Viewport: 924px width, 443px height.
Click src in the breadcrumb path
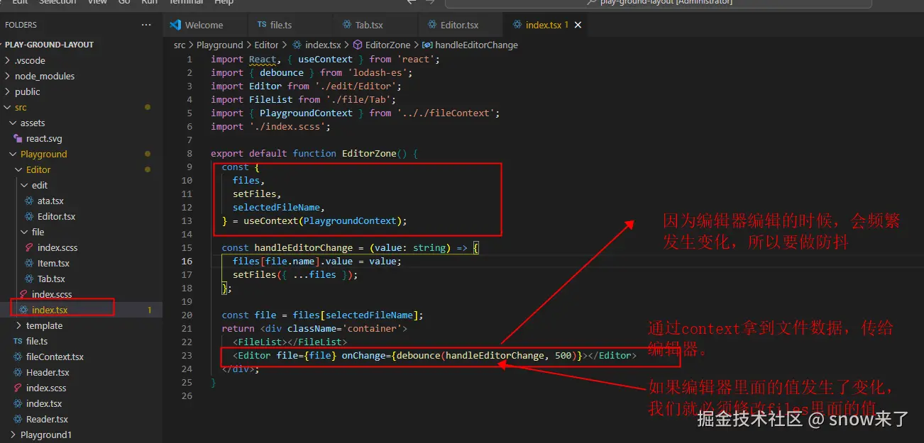click(x=180, y=45)
